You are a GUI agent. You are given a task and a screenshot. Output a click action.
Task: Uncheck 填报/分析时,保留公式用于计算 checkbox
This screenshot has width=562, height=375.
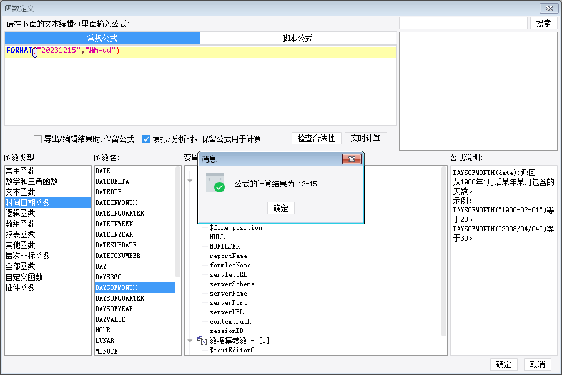tap(146, 139)
